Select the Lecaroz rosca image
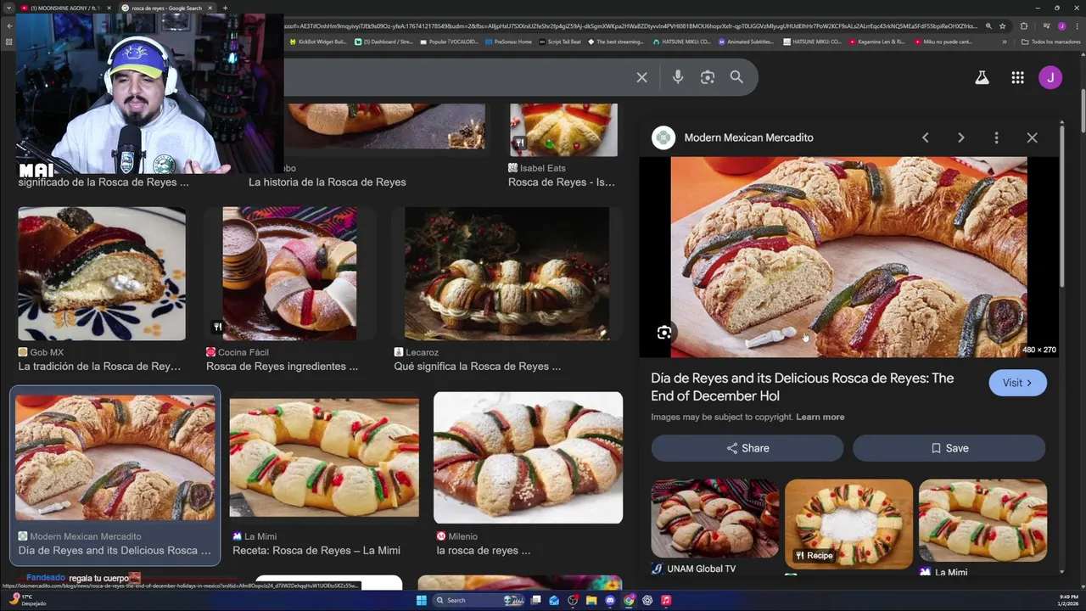Image resolution: width=1086 pixels, height=611 pixels. pos(507,274)
